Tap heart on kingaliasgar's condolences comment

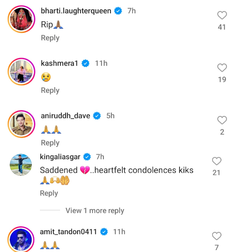pos(217,161)
